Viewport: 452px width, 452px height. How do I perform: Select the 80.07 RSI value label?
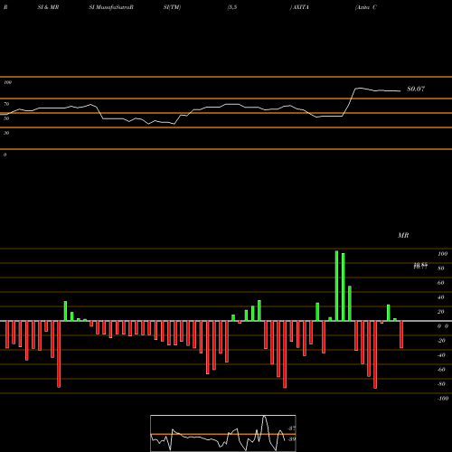416,89
